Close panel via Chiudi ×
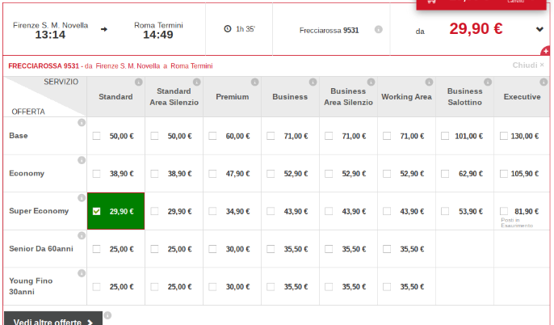Viewport: 554px width, 325px height. click(x=528, y=65)
